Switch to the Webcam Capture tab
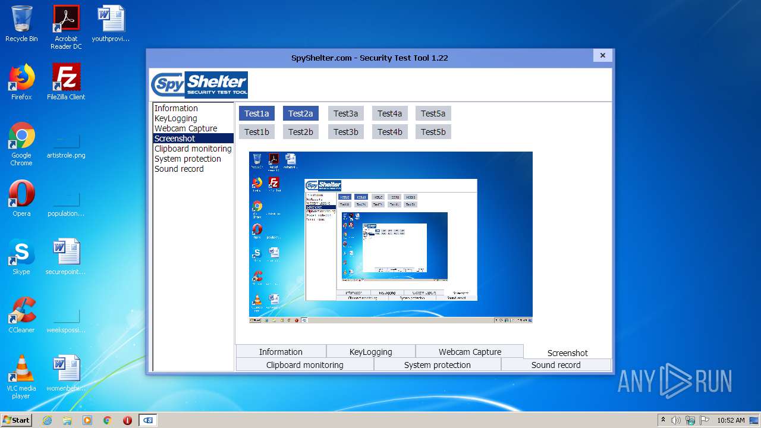The image size is (761, 428). (x=470, y=352)
